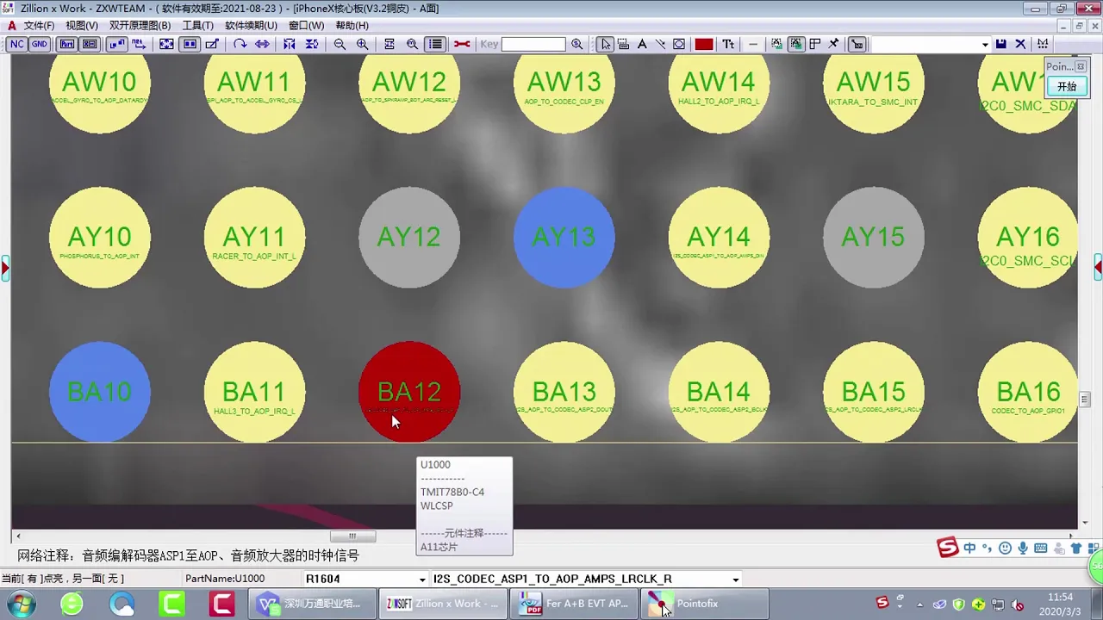This screenshot has height=620, width=1103.
Task: Click the net trace route icon
Action: click(139, 44)
